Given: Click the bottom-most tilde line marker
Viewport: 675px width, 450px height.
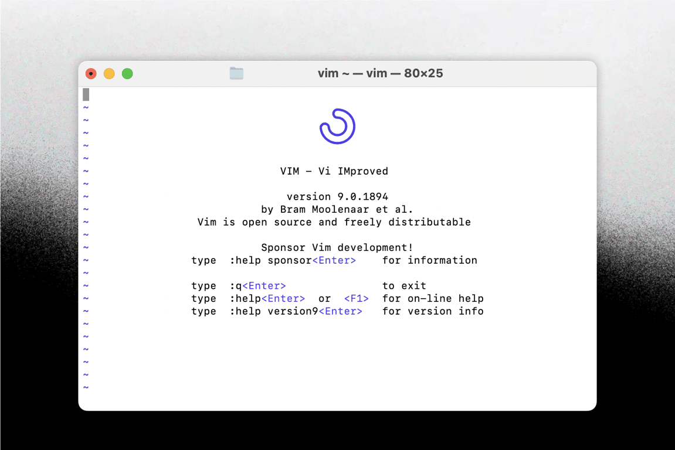Looking at the screenshot, I should tap(86, 387).
